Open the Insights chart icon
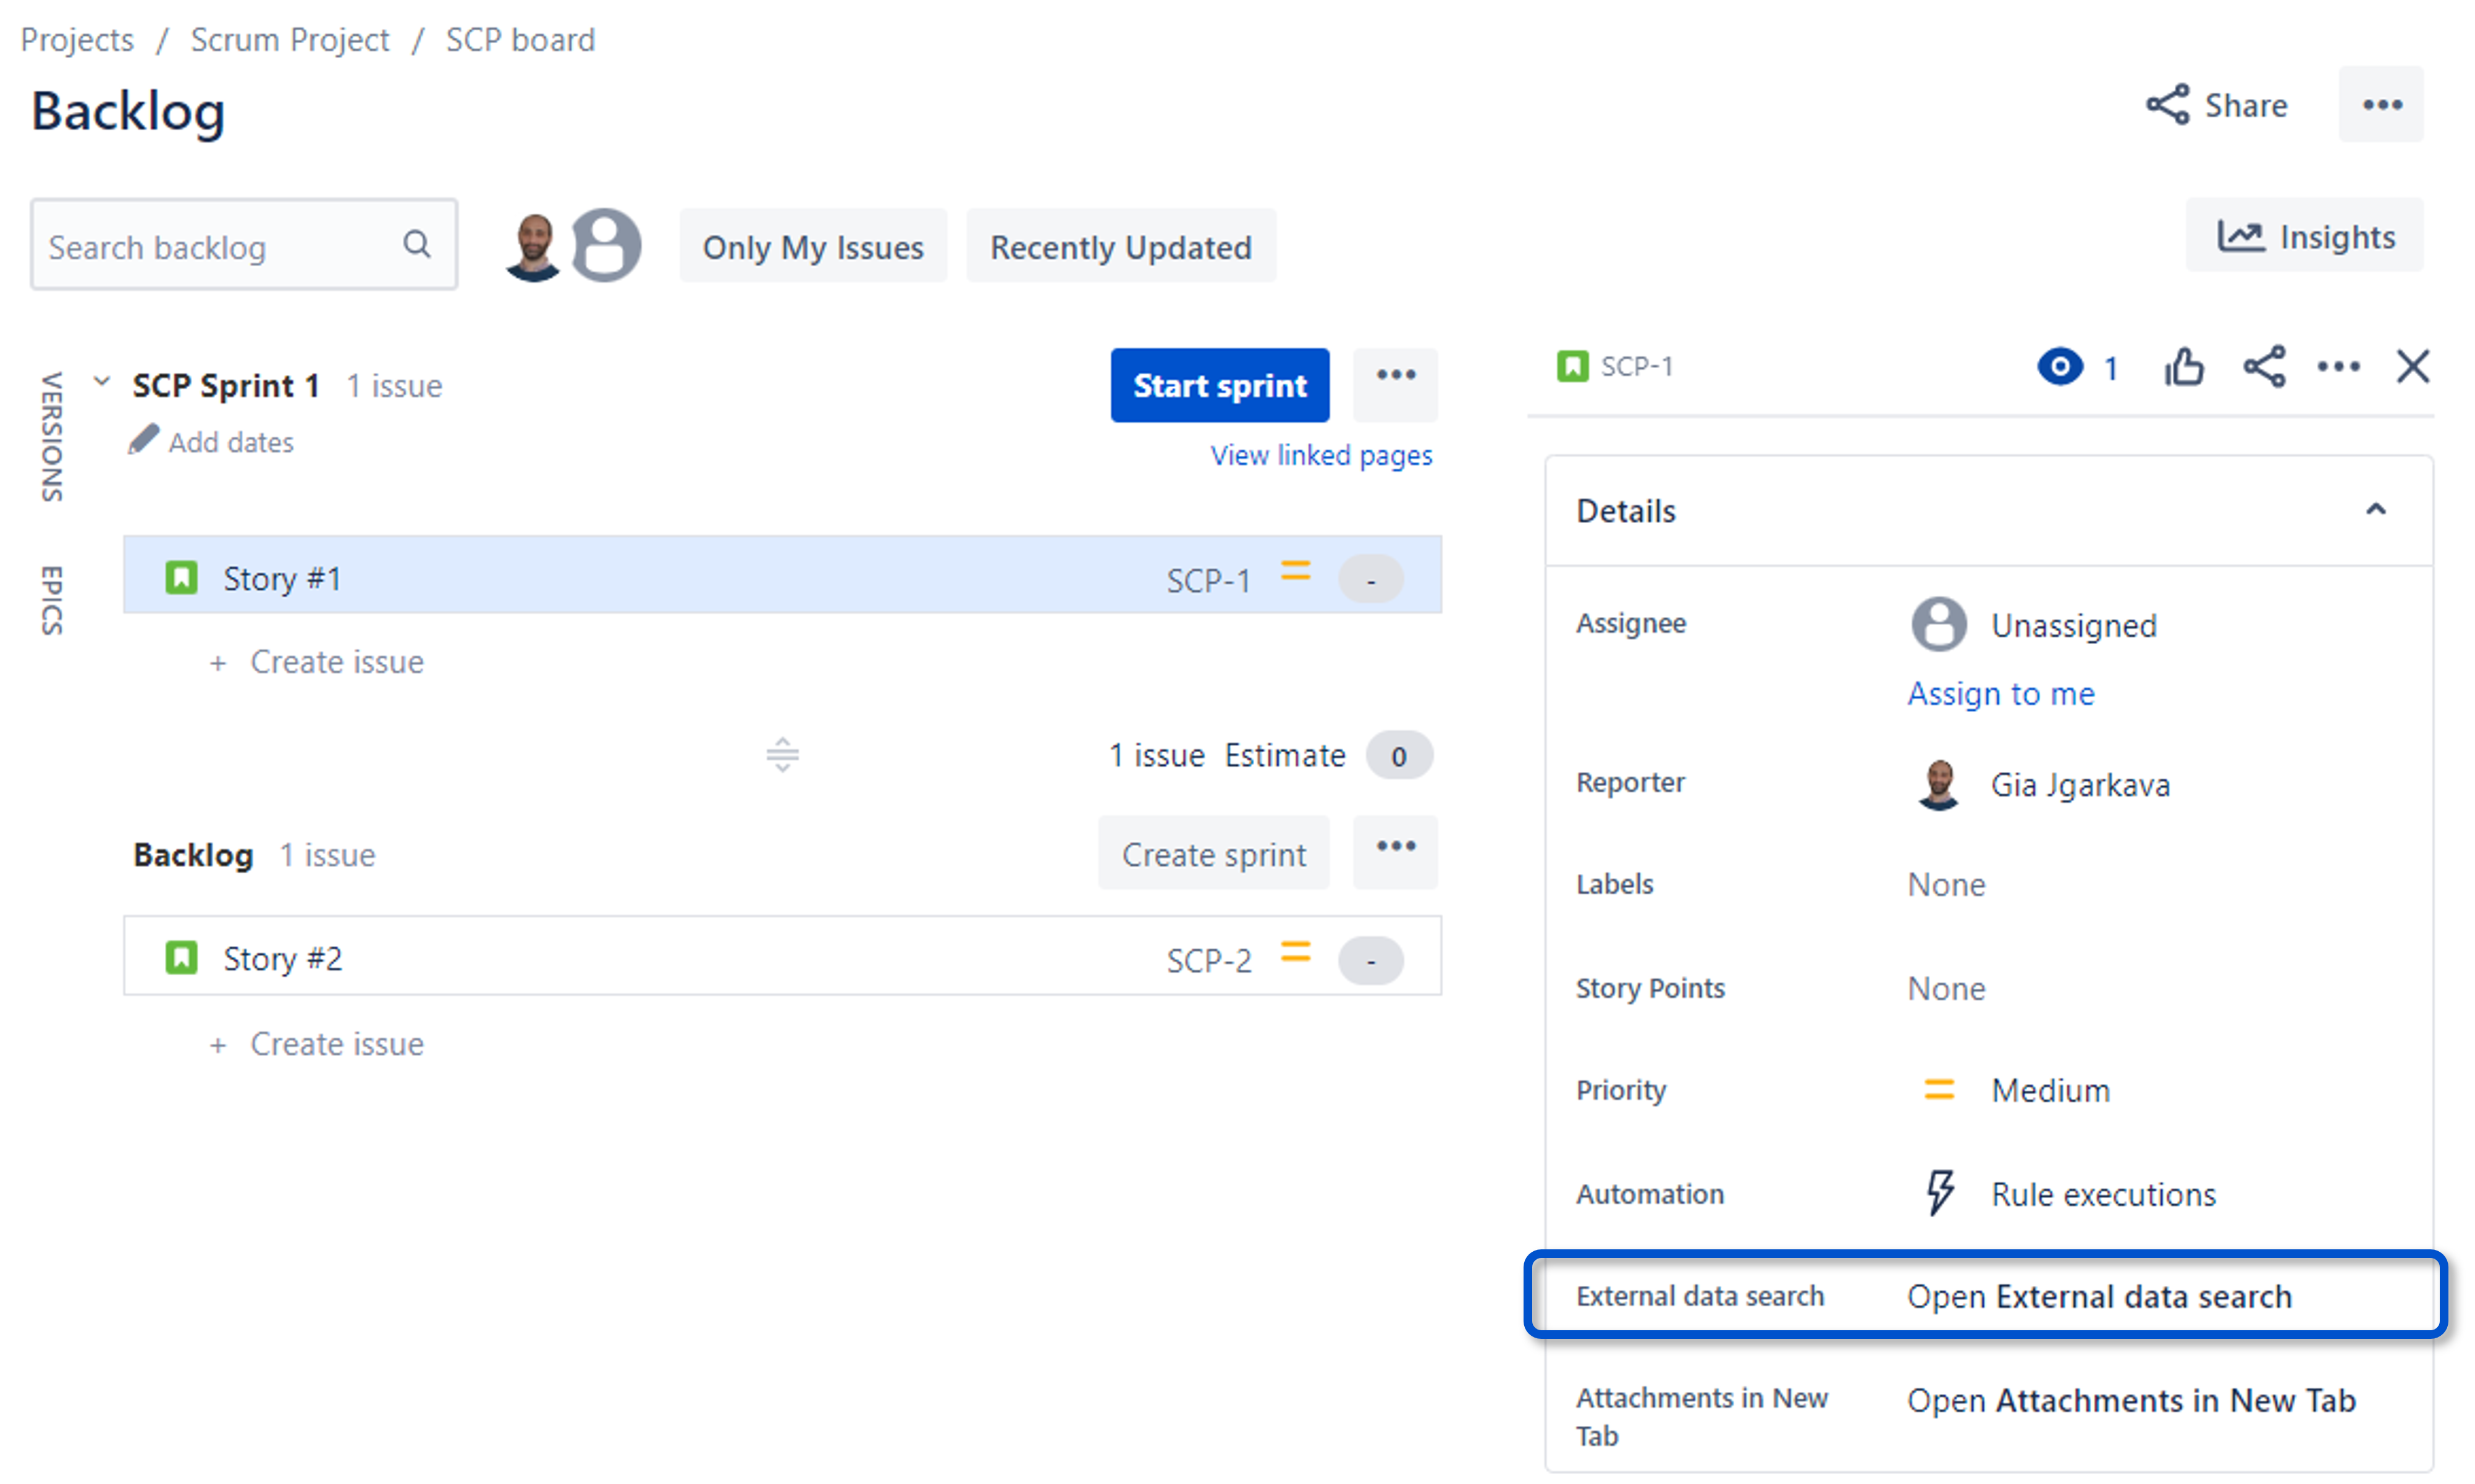The image size is (2475, 1484). tap(2241, 236)
